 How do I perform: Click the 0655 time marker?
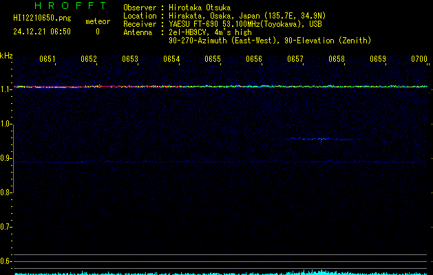pyautogui.click(x=213, y=59)
